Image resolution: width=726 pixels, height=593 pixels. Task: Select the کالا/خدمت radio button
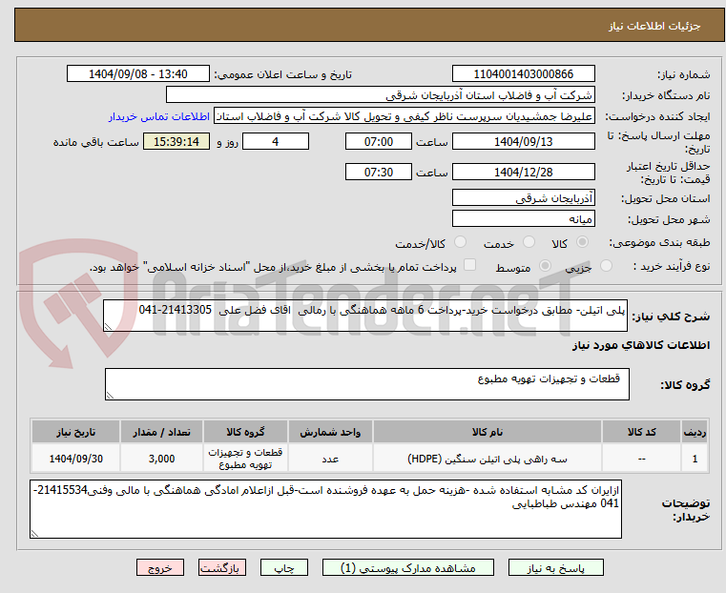pyautogui.click(x=460, y=242)
